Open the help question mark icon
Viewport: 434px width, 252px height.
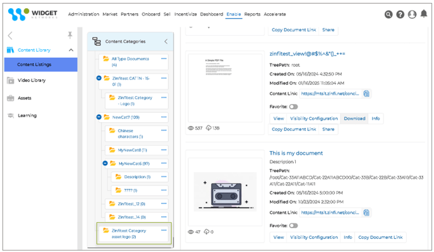pyautogui.click(x=400, y=14)
